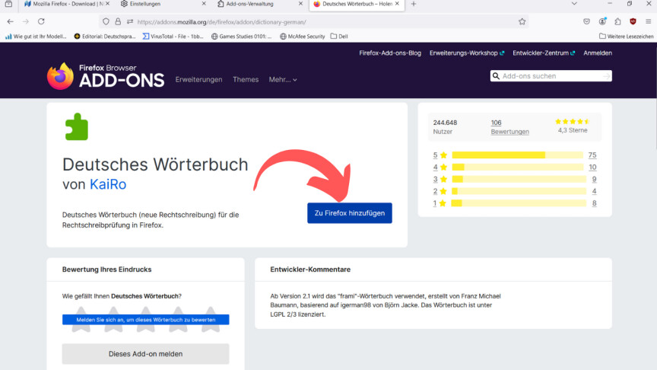Go forward with the toolbar arrow
This screenshot has width=657, height=370.
point(26,21)
